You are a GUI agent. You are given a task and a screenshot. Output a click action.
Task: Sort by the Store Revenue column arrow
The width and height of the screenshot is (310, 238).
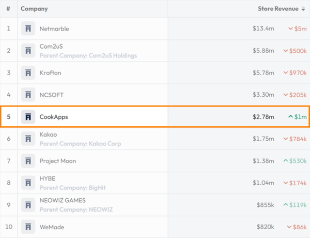pos(304,9)
